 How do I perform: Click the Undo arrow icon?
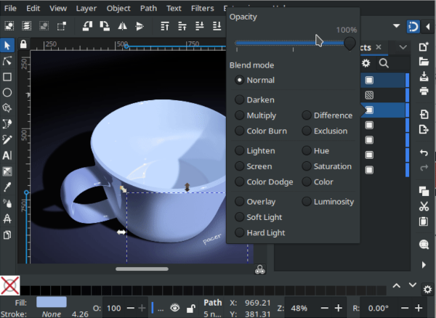pyautogui.click(x=424, y=152)
